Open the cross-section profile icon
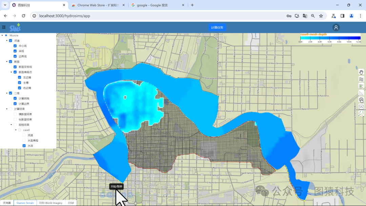Viewport: 366px width, 206px height. [361, 107]
